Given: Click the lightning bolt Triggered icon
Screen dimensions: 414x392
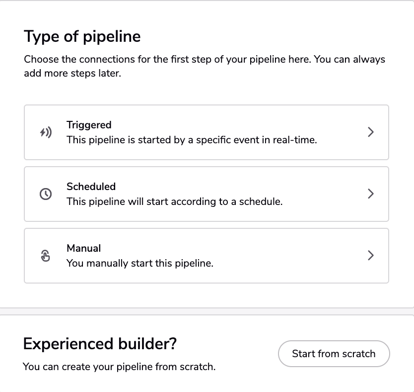Looking at the screenshot, I should [46, 132].
